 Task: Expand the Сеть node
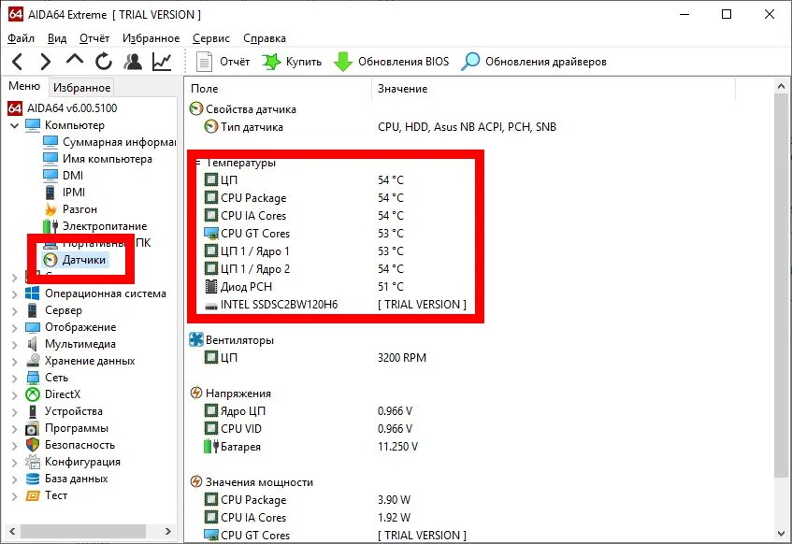point(14,379)
